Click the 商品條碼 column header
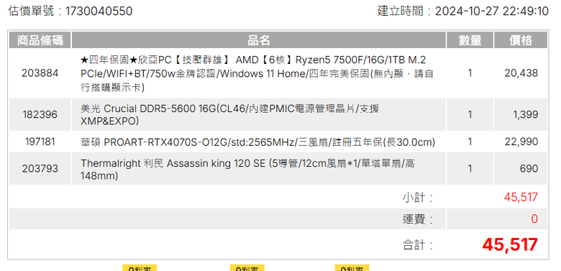 pyautogui.click(x=40, y=40)
